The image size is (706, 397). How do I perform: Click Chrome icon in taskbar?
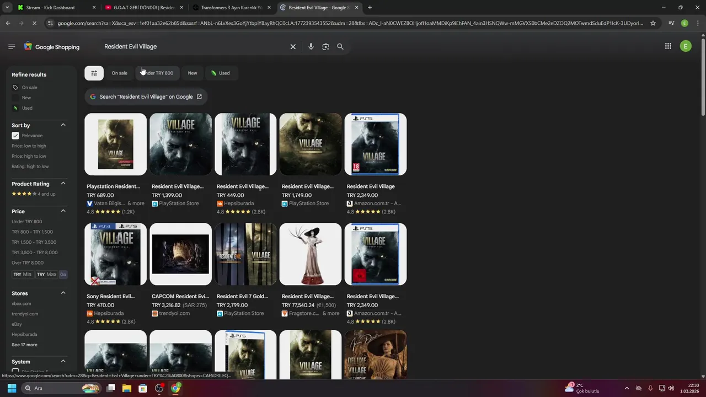pyautogui.click(x=175, y=388)
